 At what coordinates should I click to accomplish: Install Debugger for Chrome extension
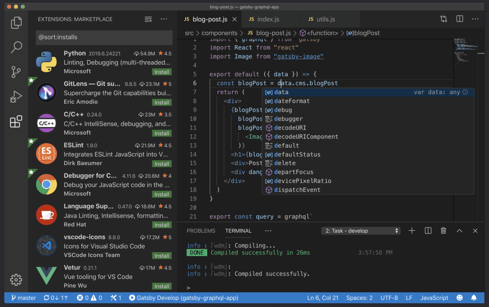(x=162, y=194)
